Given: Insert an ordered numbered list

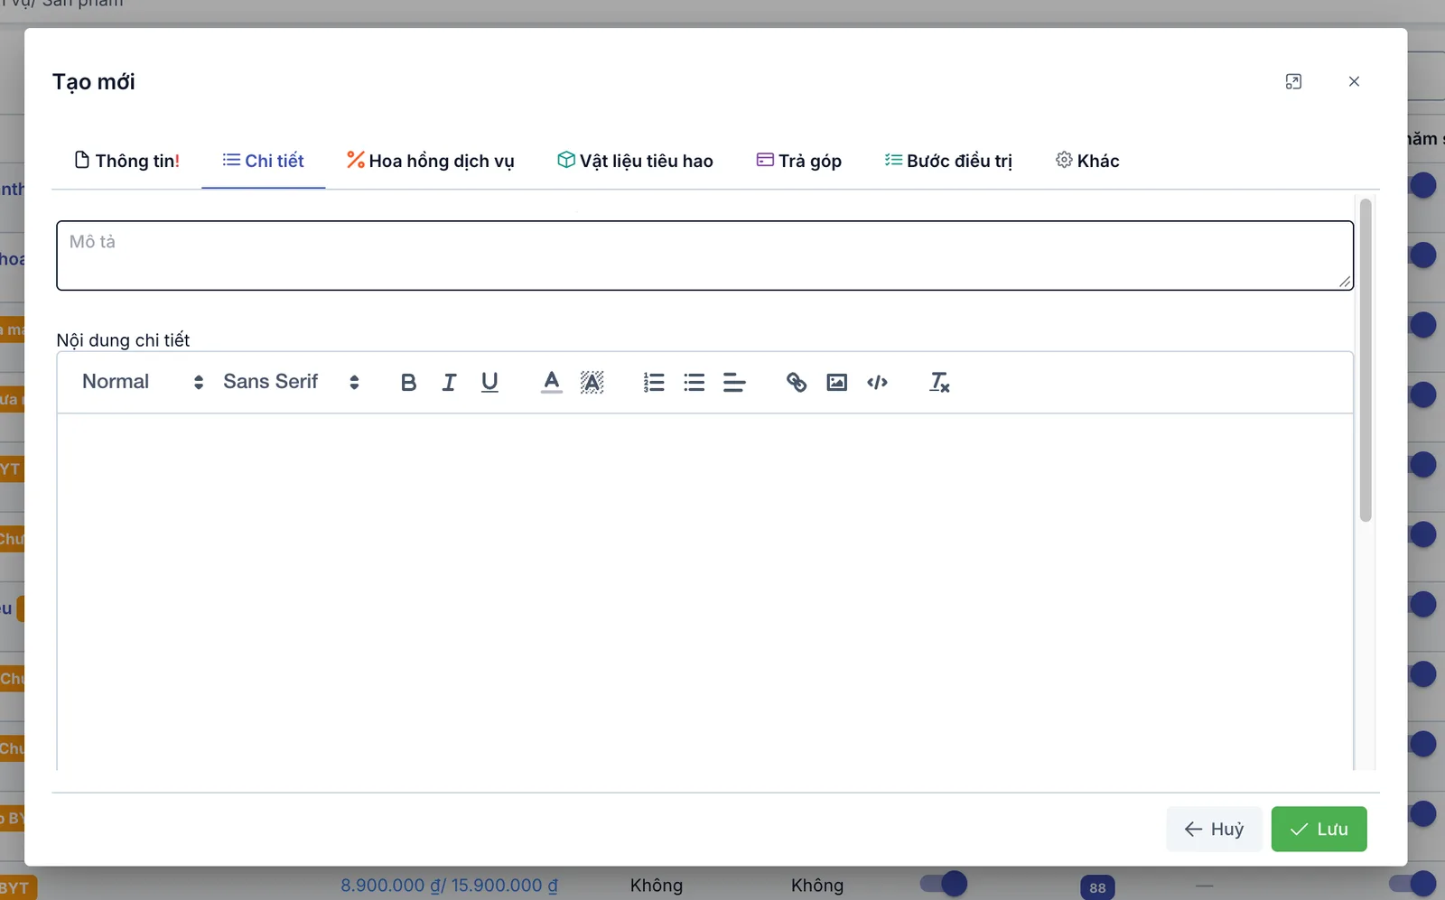Looking at the screenshot, I should [654, 383].
